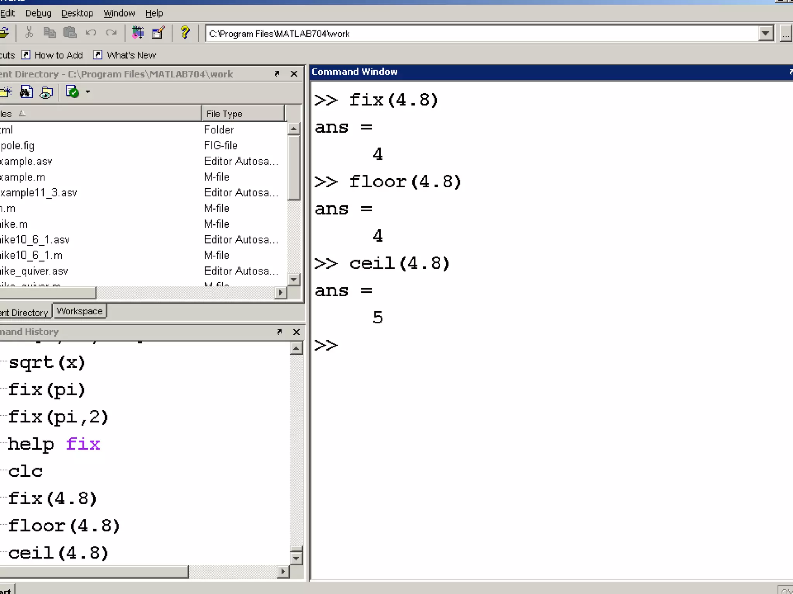The width and height of the screenshot is (793, 594).
Task: Click the yellow Help question mark
Action: pos(185,33)
